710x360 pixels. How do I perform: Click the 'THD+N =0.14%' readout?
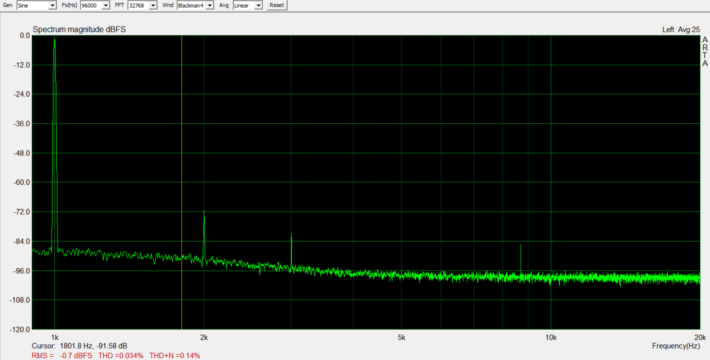[x=175, y=356]
